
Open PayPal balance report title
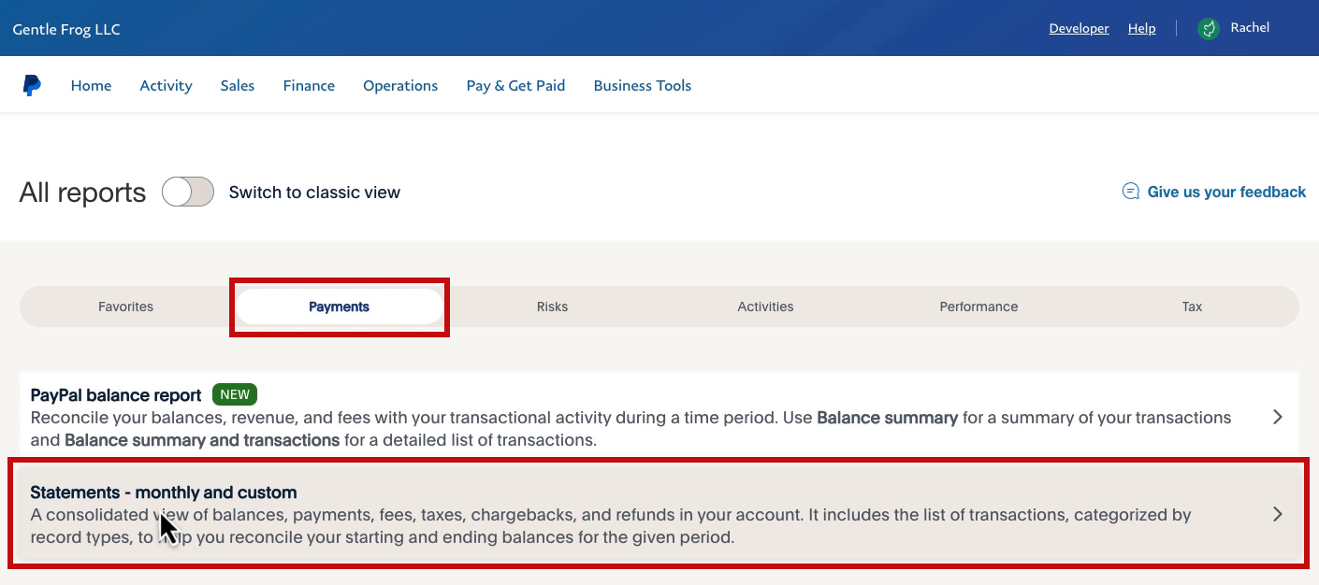click(x=116, y=395)
